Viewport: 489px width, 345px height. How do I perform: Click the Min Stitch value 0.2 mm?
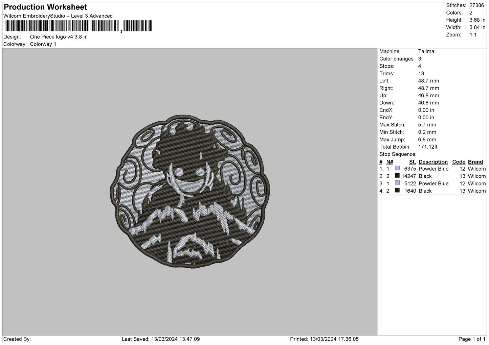pyautogui.click(x=427, y=132)
